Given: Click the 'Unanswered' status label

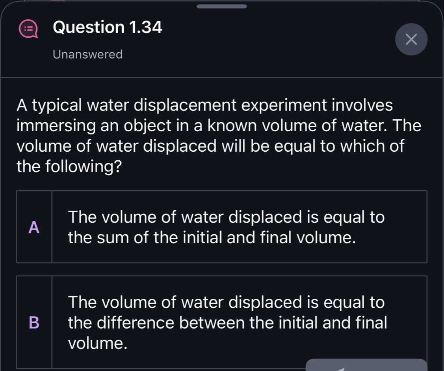Looking at the screenshot, I should pos(87,54).
